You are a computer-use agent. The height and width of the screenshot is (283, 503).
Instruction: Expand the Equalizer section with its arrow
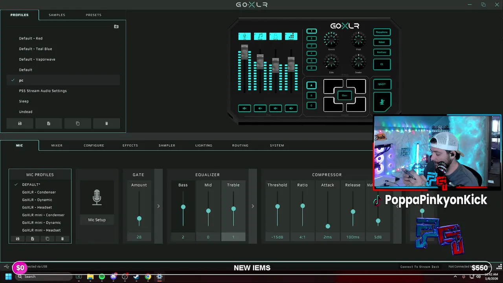pyautogui.click(x=253, y=206)
